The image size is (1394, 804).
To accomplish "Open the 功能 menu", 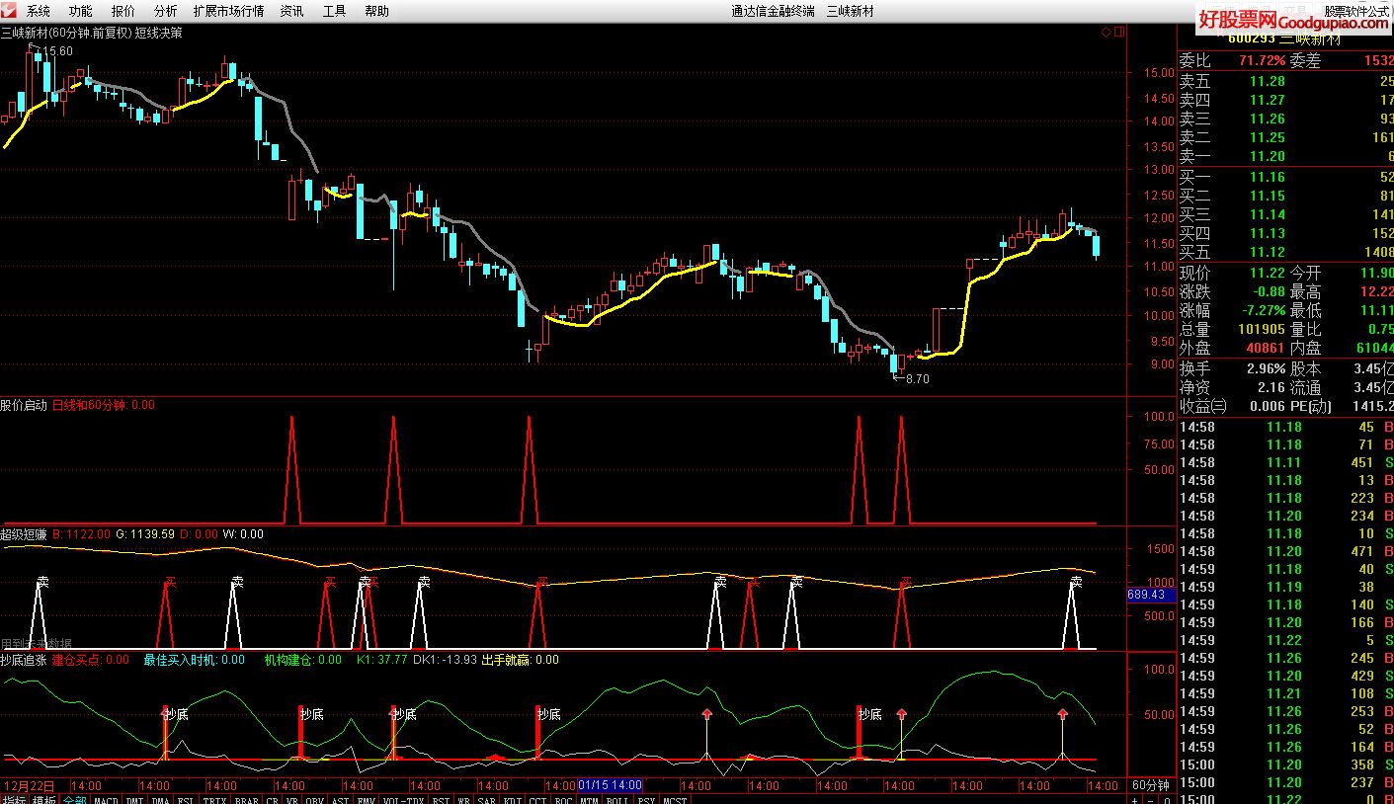I will [81, 11].
